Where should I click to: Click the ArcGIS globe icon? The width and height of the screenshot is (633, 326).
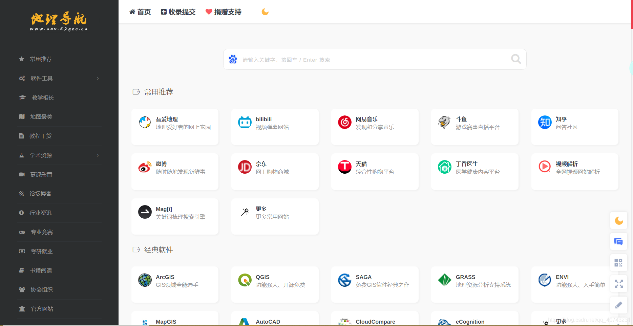(x=145, y=280)
